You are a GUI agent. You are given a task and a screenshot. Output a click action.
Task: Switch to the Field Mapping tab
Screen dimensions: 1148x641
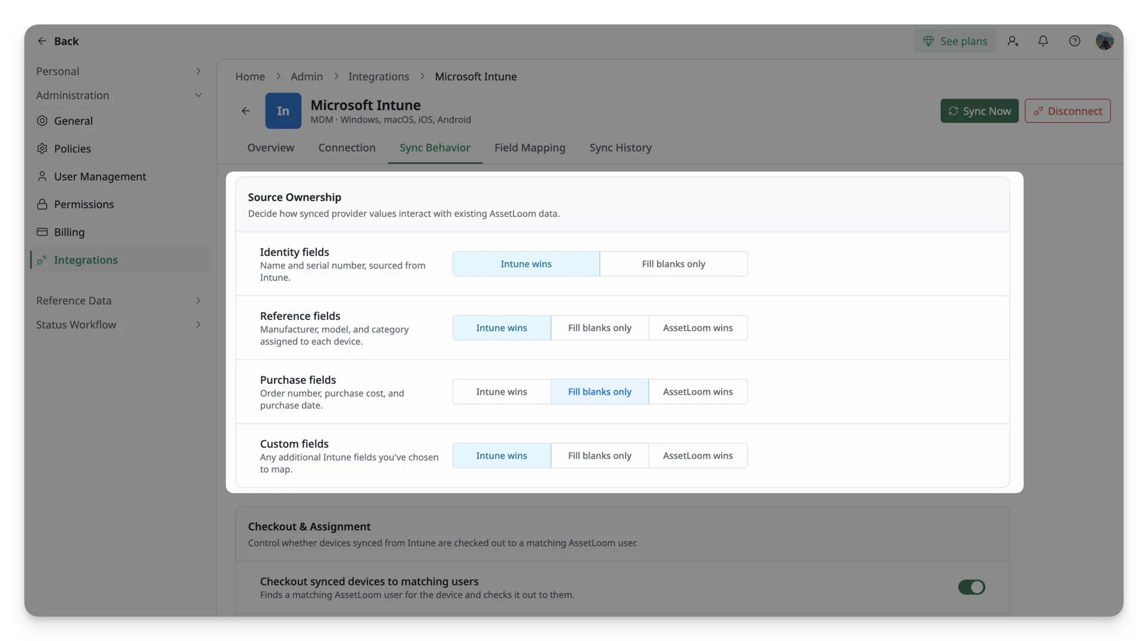click(530, 148)
